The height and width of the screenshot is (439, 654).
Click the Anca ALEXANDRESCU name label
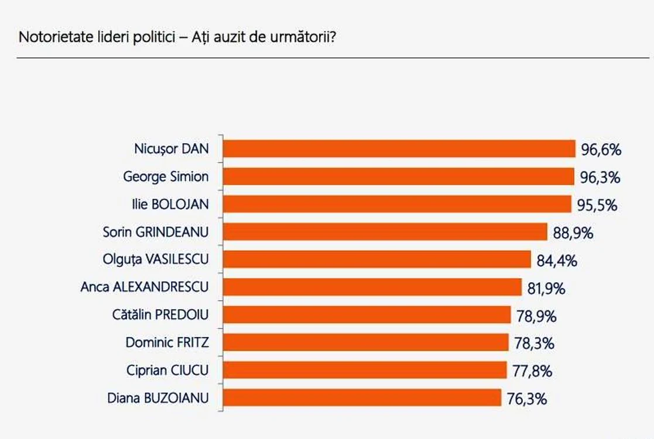click(x=145, y=287)
